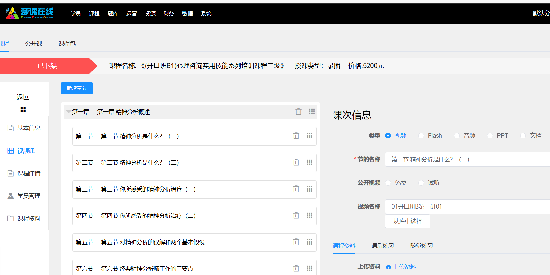Click the 节的名称 input field

tap(467, 159)
